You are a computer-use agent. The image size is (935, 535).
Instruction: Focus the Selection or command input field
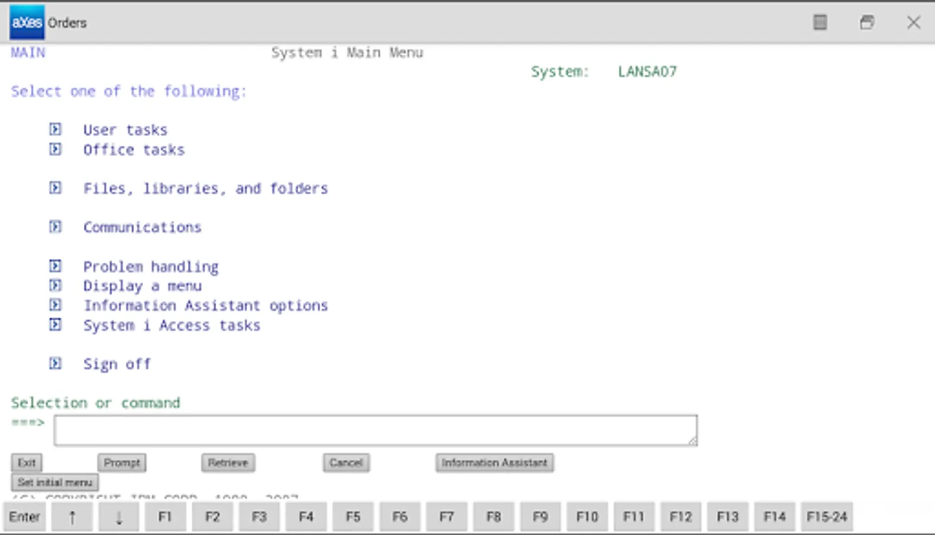376,430
